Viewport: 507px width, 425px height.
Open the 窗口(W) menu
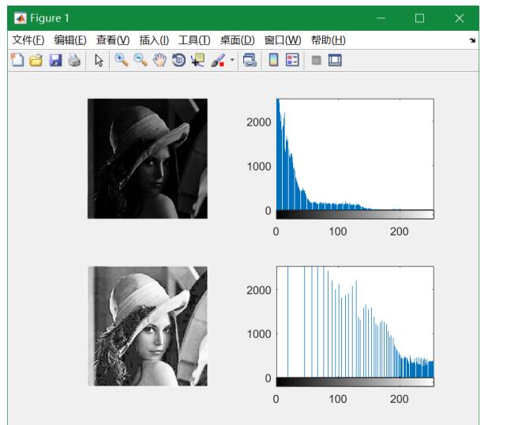coord(283,40)
